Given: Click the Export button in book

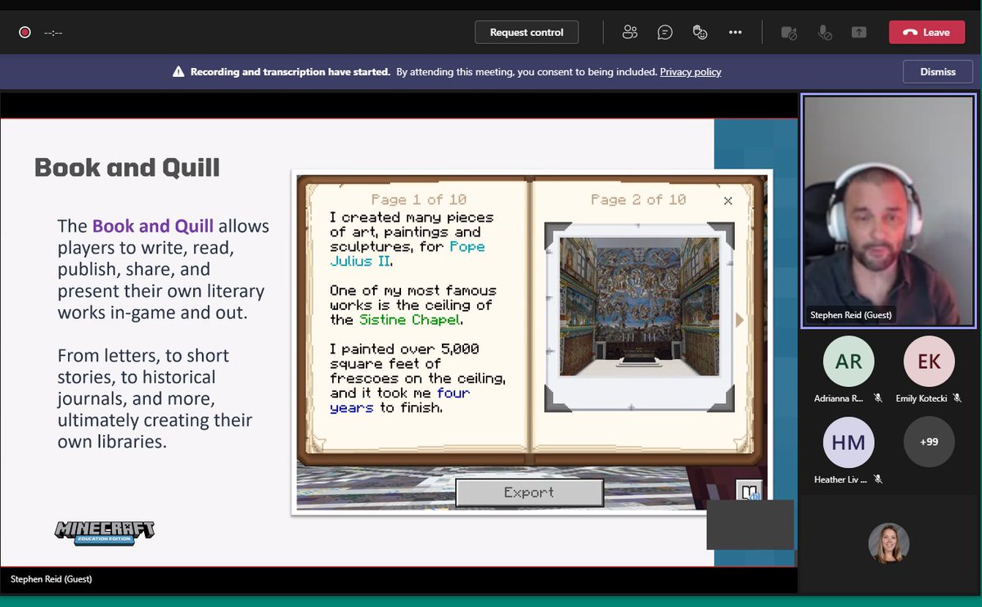Looking at the screenshot, I should [529, 492].
